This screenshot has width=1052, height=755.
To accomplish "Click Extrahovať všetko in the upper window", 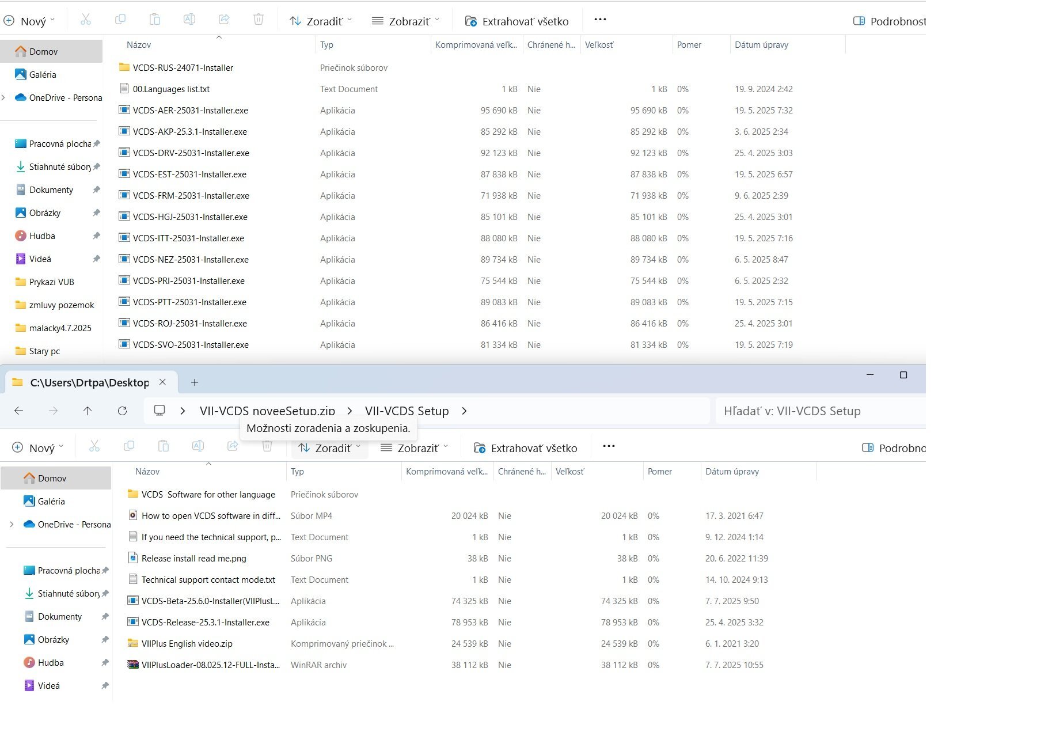I will [516, 21].
